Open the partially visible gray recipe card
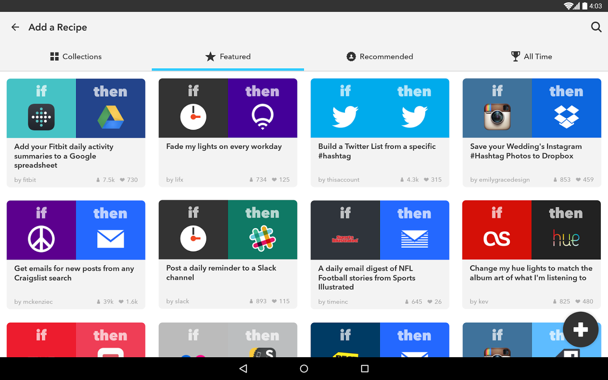Image resolution: width=608 pixels, height=380 pixels. point(228,340)
